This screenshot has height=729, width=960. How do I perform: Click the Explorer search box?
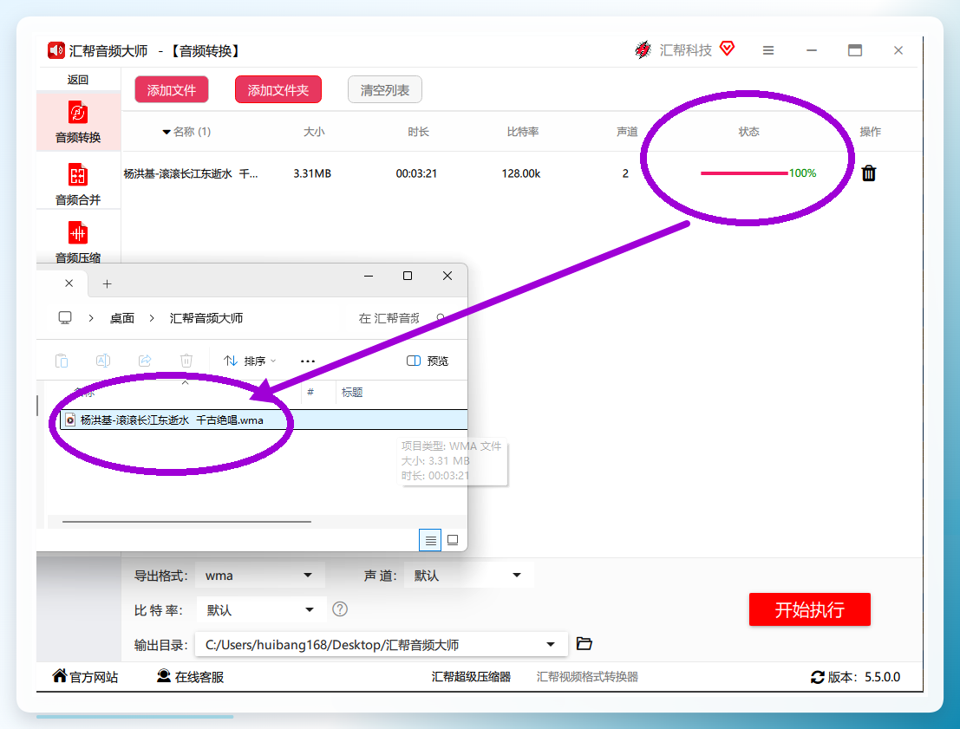tap(401, 318)
